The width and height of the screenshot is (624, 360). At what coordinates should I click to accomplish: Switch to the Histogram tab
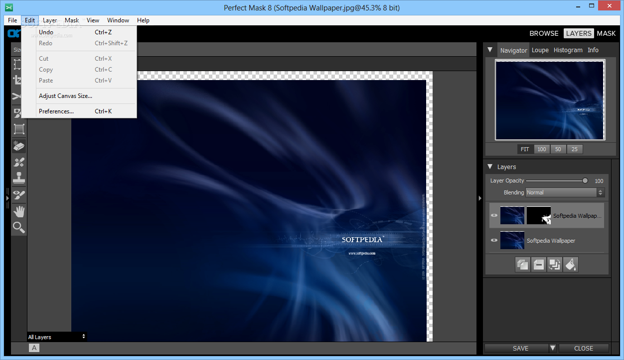click(568, 50)
